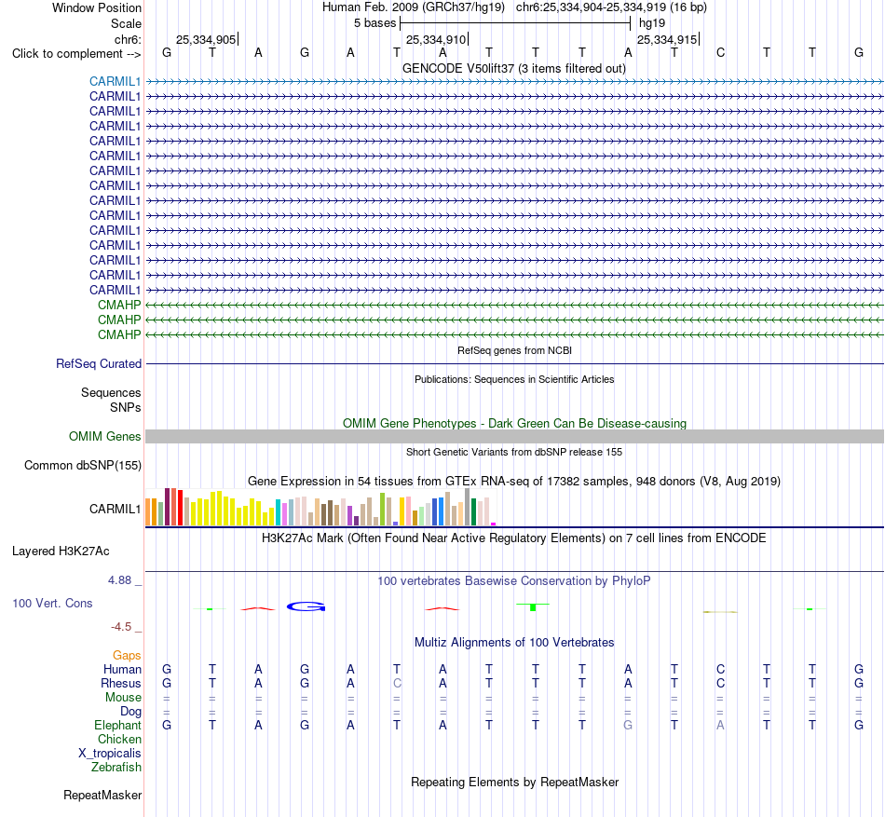
Task: Click the Dog alignment row label
Action: pyautogui.click(x=130, y=712)
